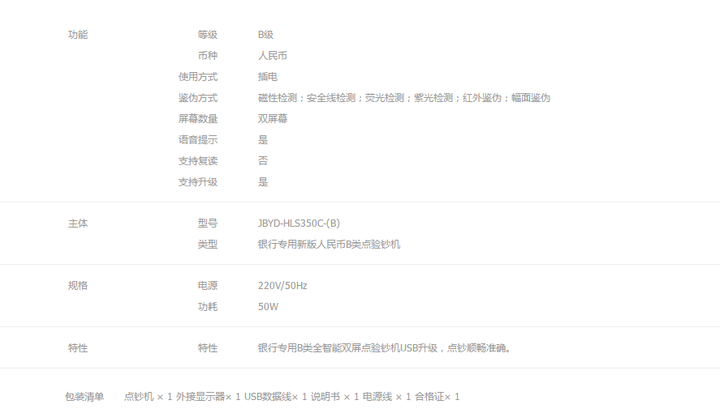Viewport: 720px width, 413px height.
Task: Click the 等级 label
Action: pos(208,35)
